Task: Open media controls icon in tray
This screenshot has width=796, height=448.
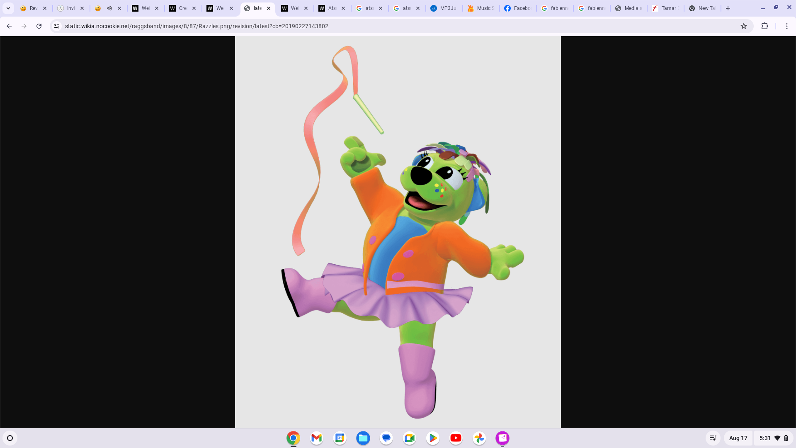Action: tap(713, 438)
